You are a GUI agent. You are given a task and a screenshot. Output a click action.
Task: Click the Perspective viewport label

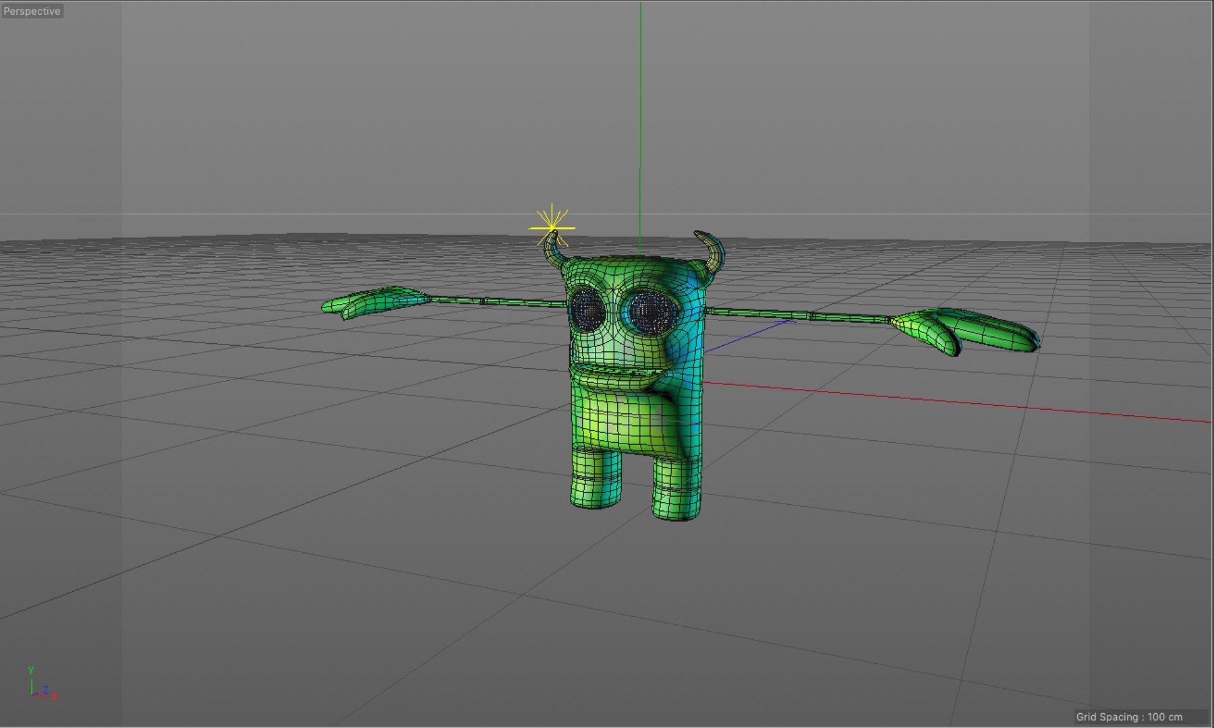pos(32,11)
